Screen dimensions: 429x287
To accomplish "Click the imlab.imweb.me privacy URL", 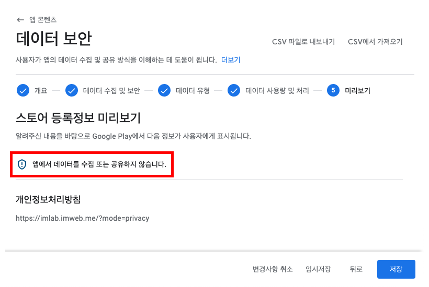I will pyautogui.click(x=82, y=218).
